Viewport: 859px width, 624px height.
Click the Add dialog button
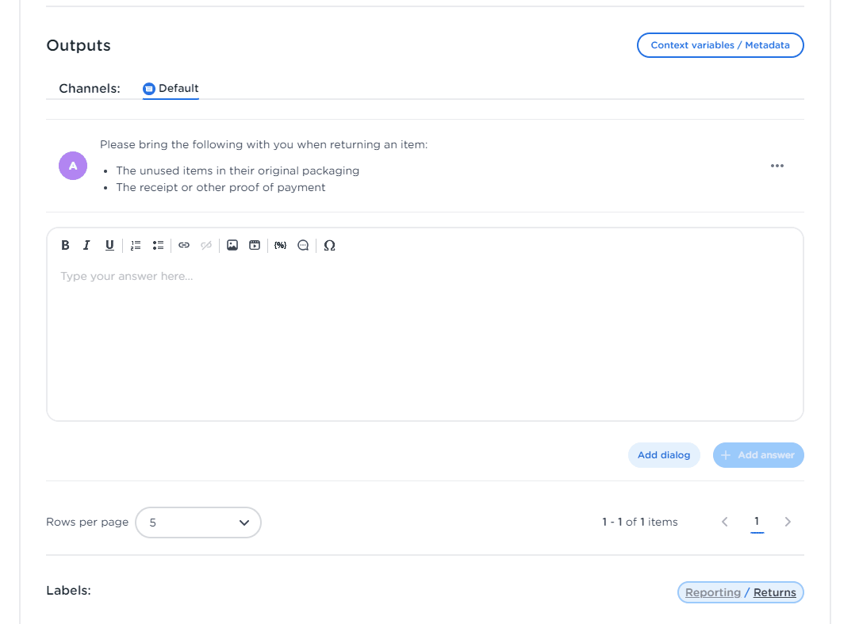pos(664,455)
